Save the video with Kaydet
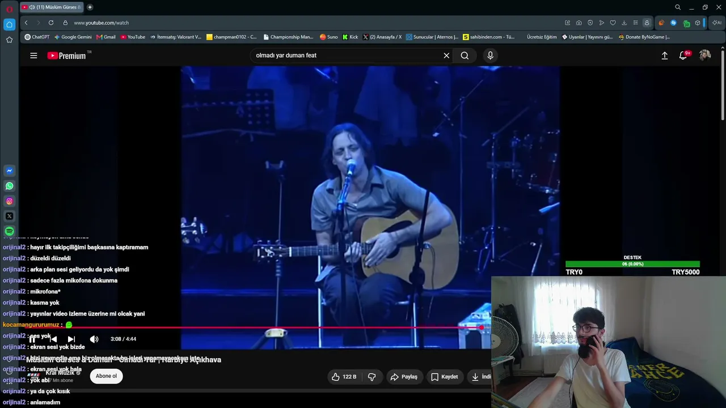This screenshot has width=726, height=408. point(444,377)
